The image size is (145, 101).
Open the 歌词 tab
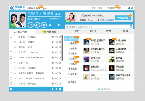coord(125,31)
